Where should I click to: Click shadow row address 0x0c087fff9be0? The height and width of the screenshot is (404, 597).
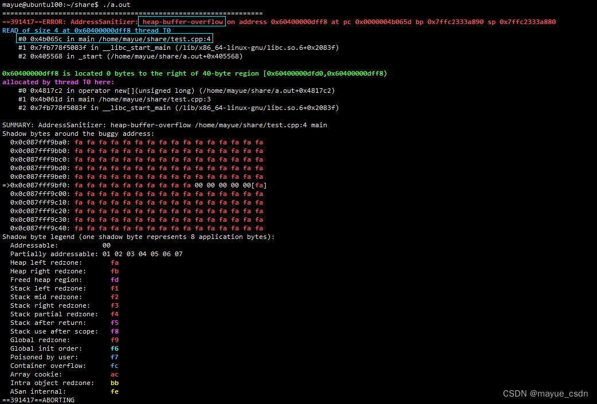[x=40, y=176]
